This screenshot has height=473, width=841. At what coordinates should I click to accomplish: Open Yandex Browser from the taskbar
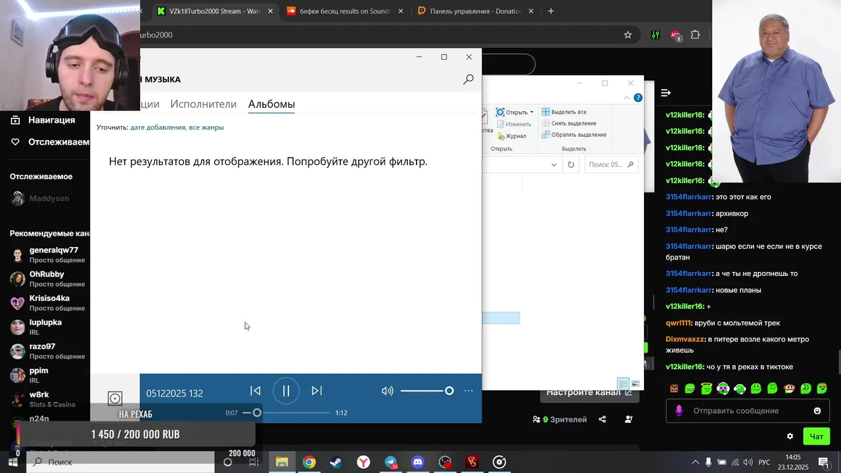click(363, 462)
